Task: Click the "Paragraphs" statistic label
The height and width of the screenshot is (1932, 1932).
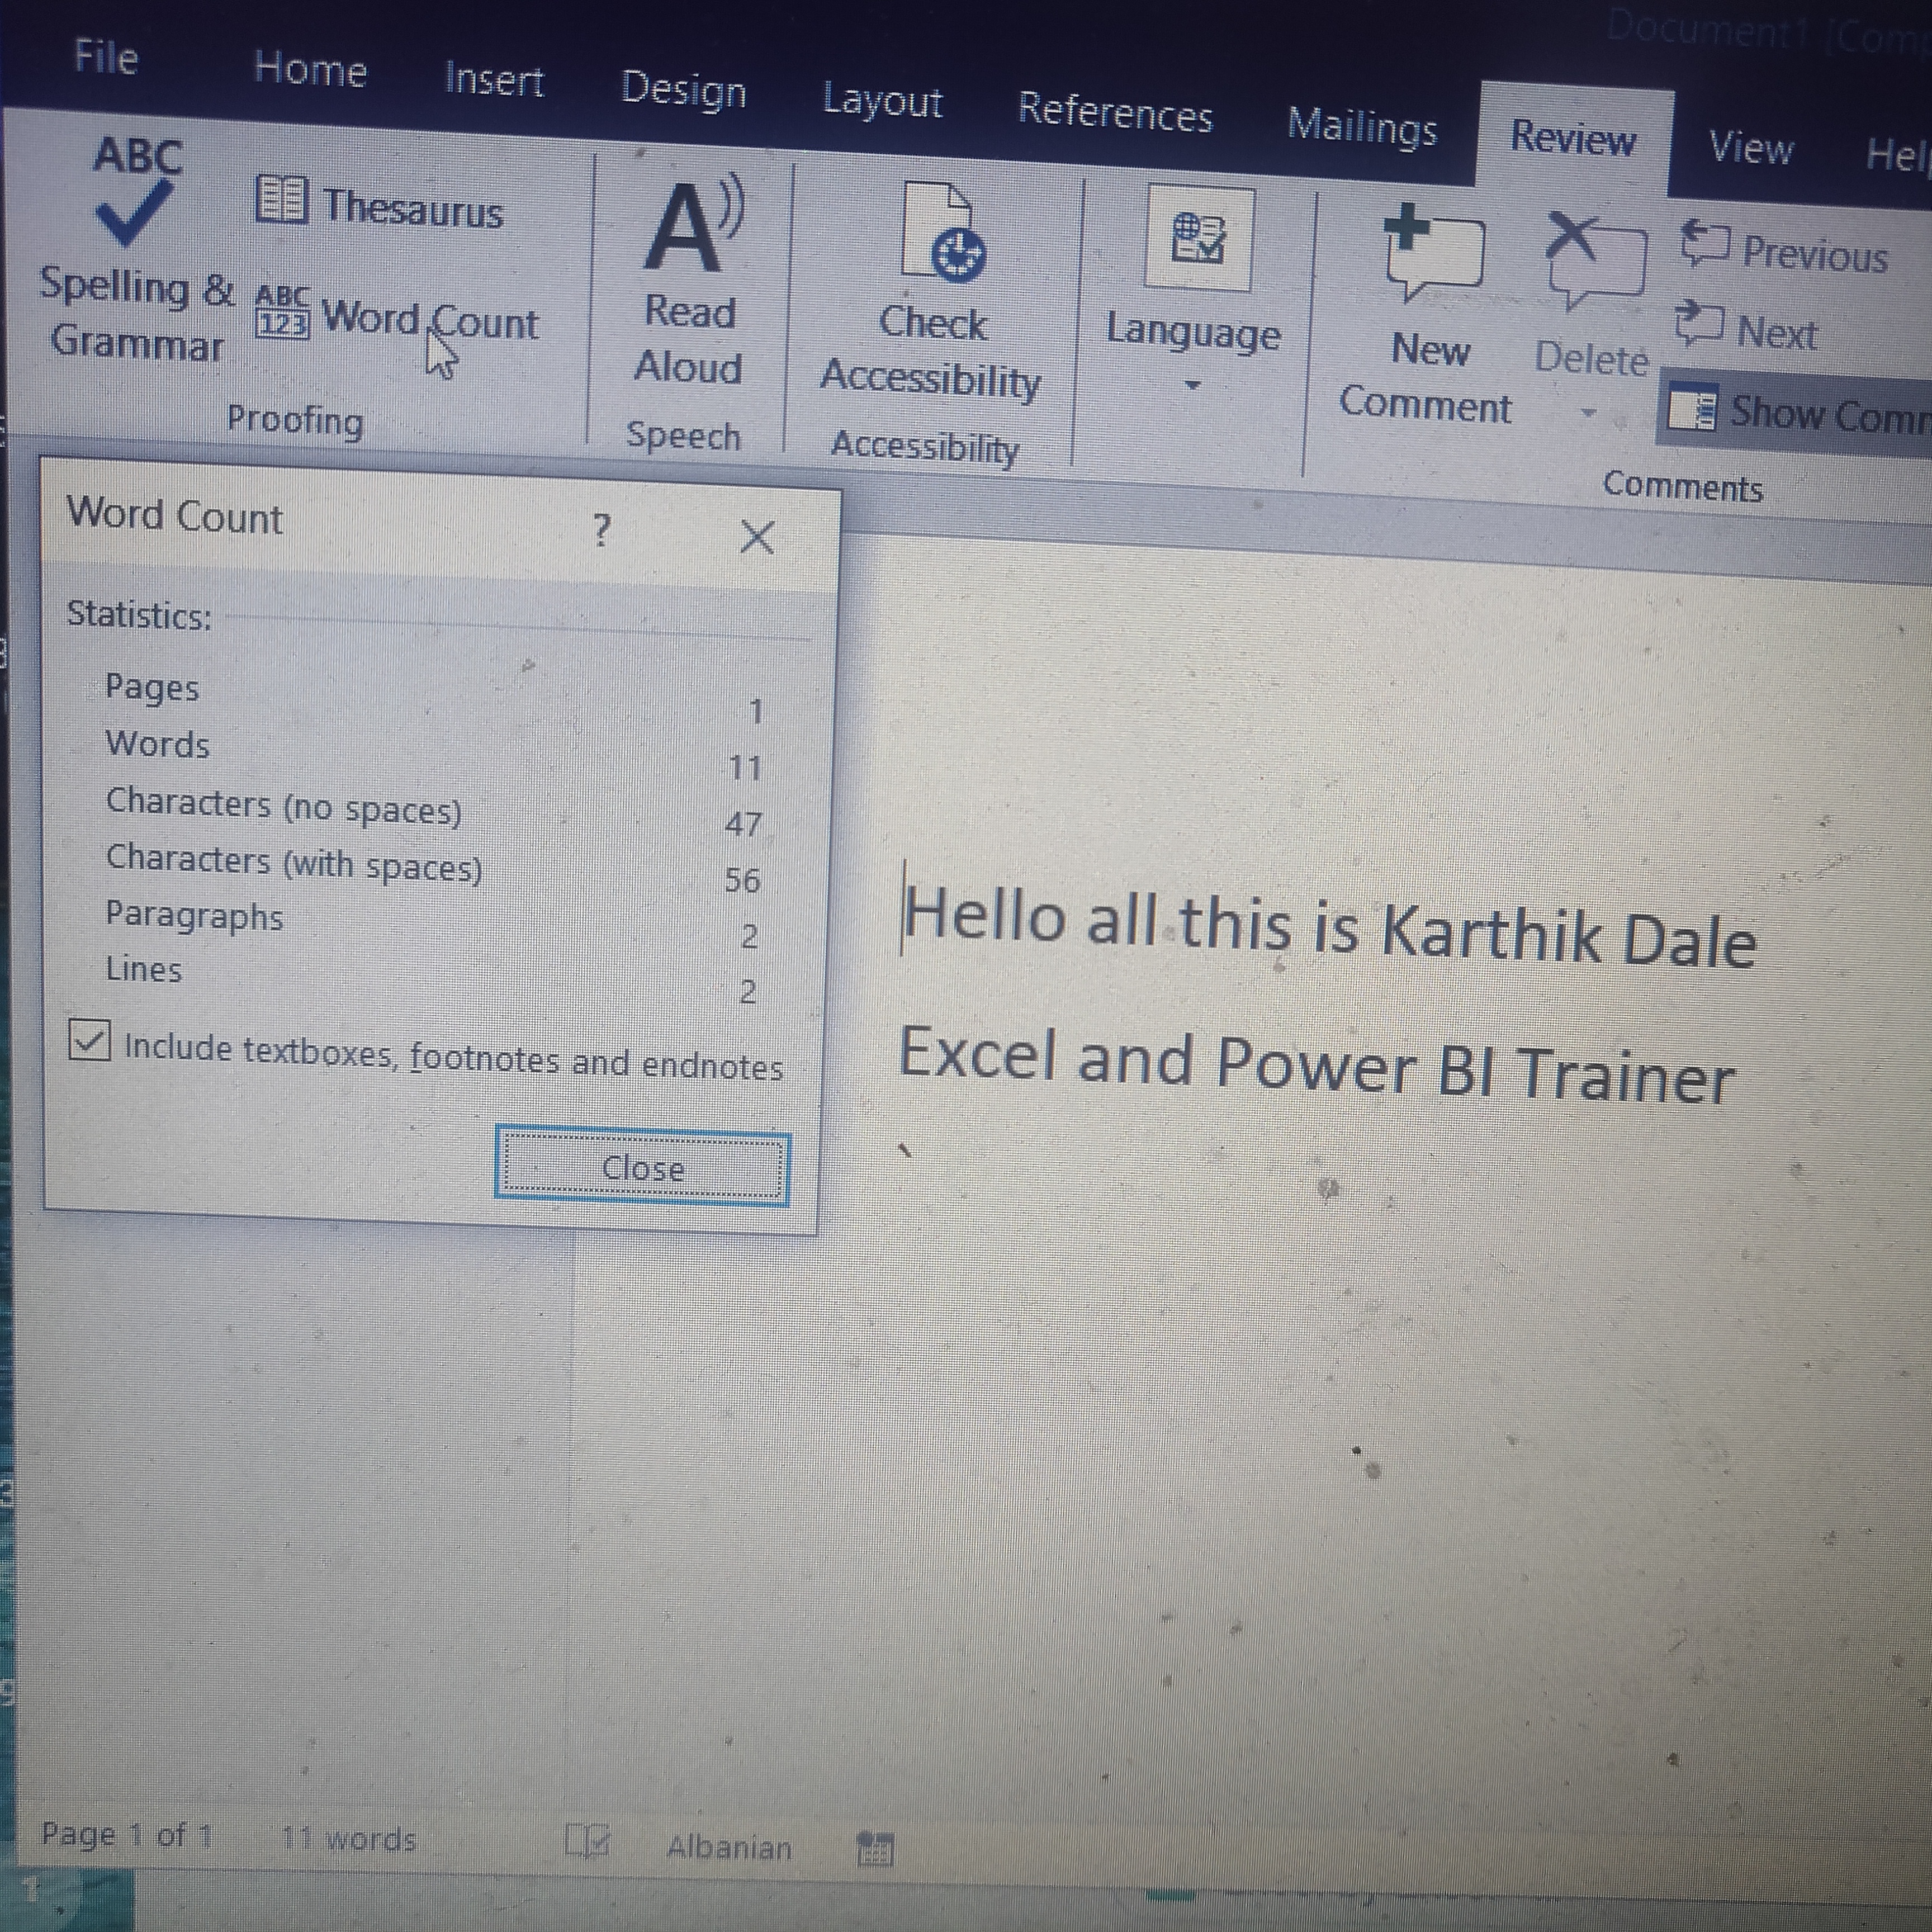Action: coord(194,916)
